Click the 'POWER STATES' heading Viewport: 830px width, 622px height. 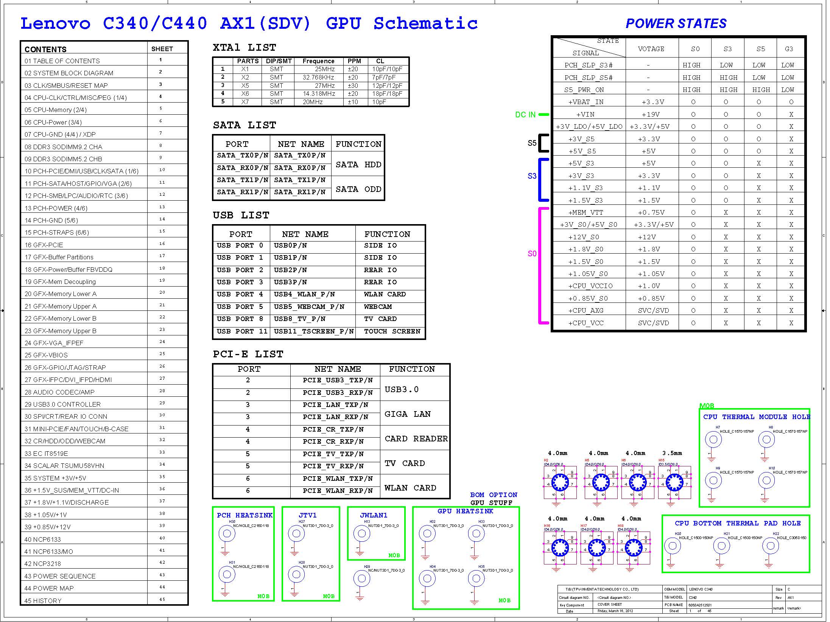click(676, 23)
